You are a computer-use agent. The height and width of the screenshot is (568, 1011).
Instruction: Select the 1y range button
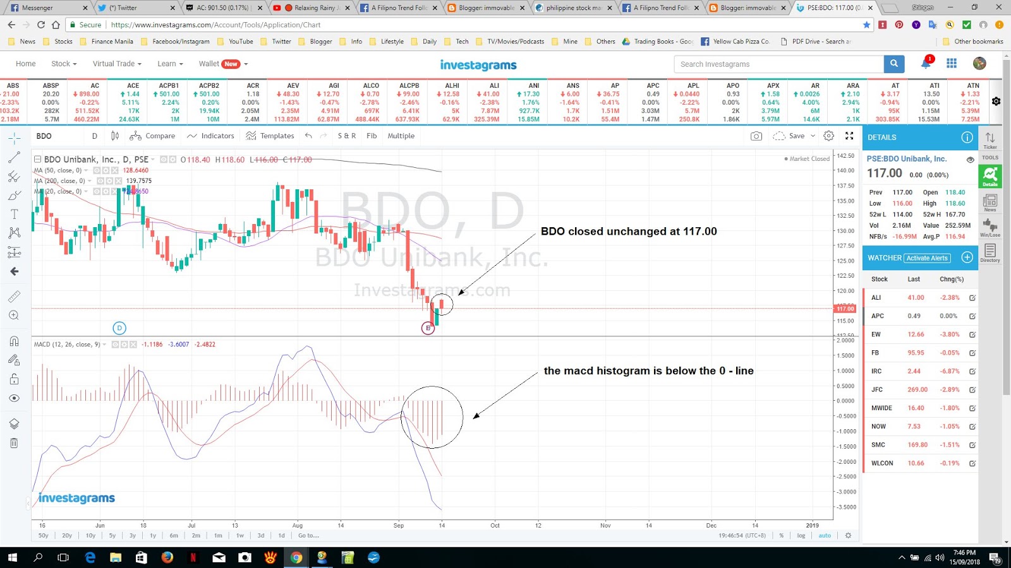click(152, 535)
